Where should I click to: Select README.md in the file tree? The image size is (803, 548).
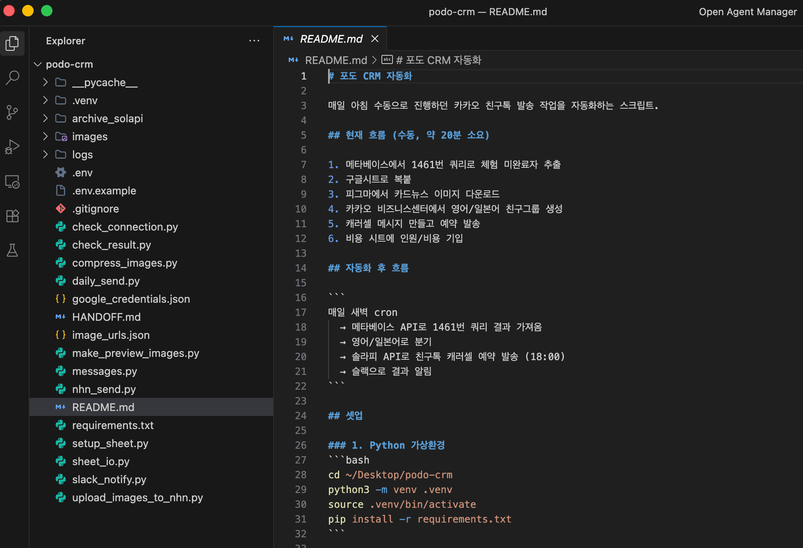pyautogui.click(x=151, y=407)
